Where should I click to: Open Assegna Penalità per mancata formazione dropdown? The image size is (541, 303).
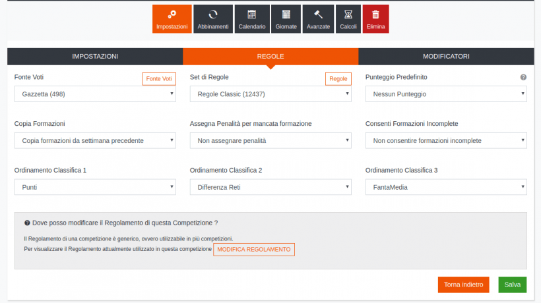coord(270,140)
